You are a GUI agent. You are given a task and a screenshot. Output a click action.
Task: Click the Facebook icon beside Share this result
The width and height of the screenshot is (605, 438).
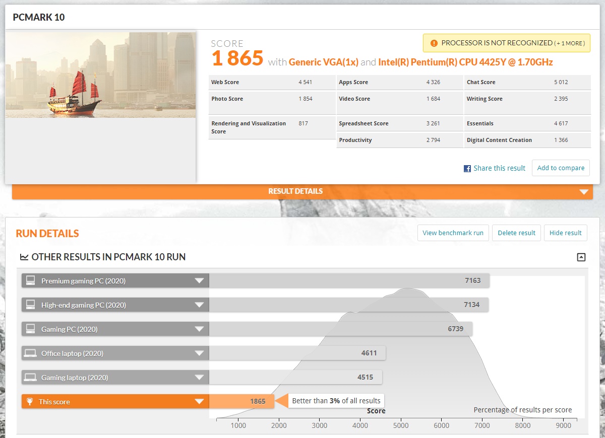click(467, 169)
